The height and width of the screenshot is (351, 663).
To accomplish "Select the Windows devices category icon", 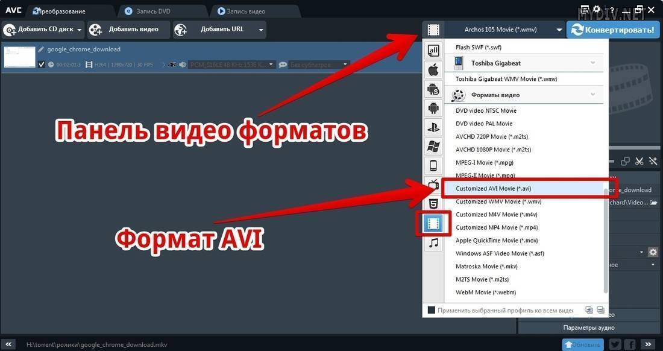I will [433, 147].
